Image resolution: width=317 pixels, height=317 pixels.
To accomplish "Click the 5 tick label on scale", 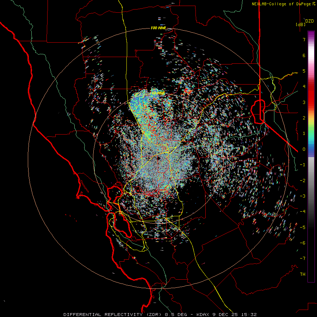I will [x=304, y=71].
